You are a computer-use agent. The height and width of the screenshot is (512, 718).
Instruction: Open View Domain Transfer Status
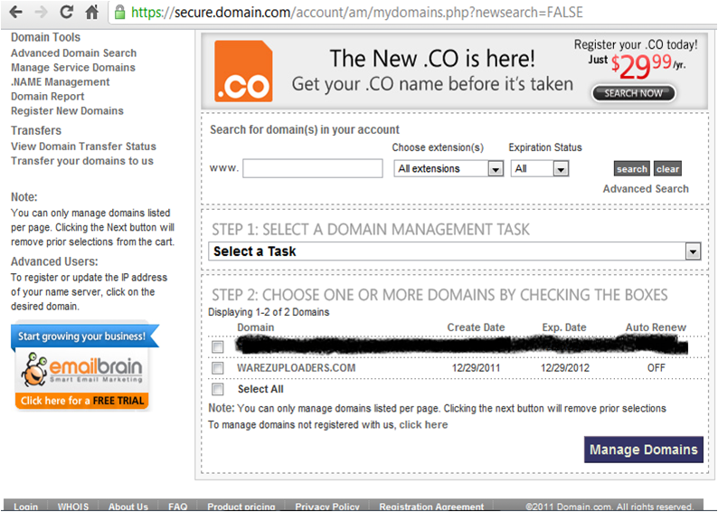(x=83, y=147)
